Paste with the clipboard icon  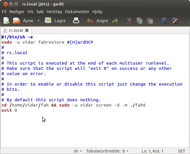tap(150, 21)
